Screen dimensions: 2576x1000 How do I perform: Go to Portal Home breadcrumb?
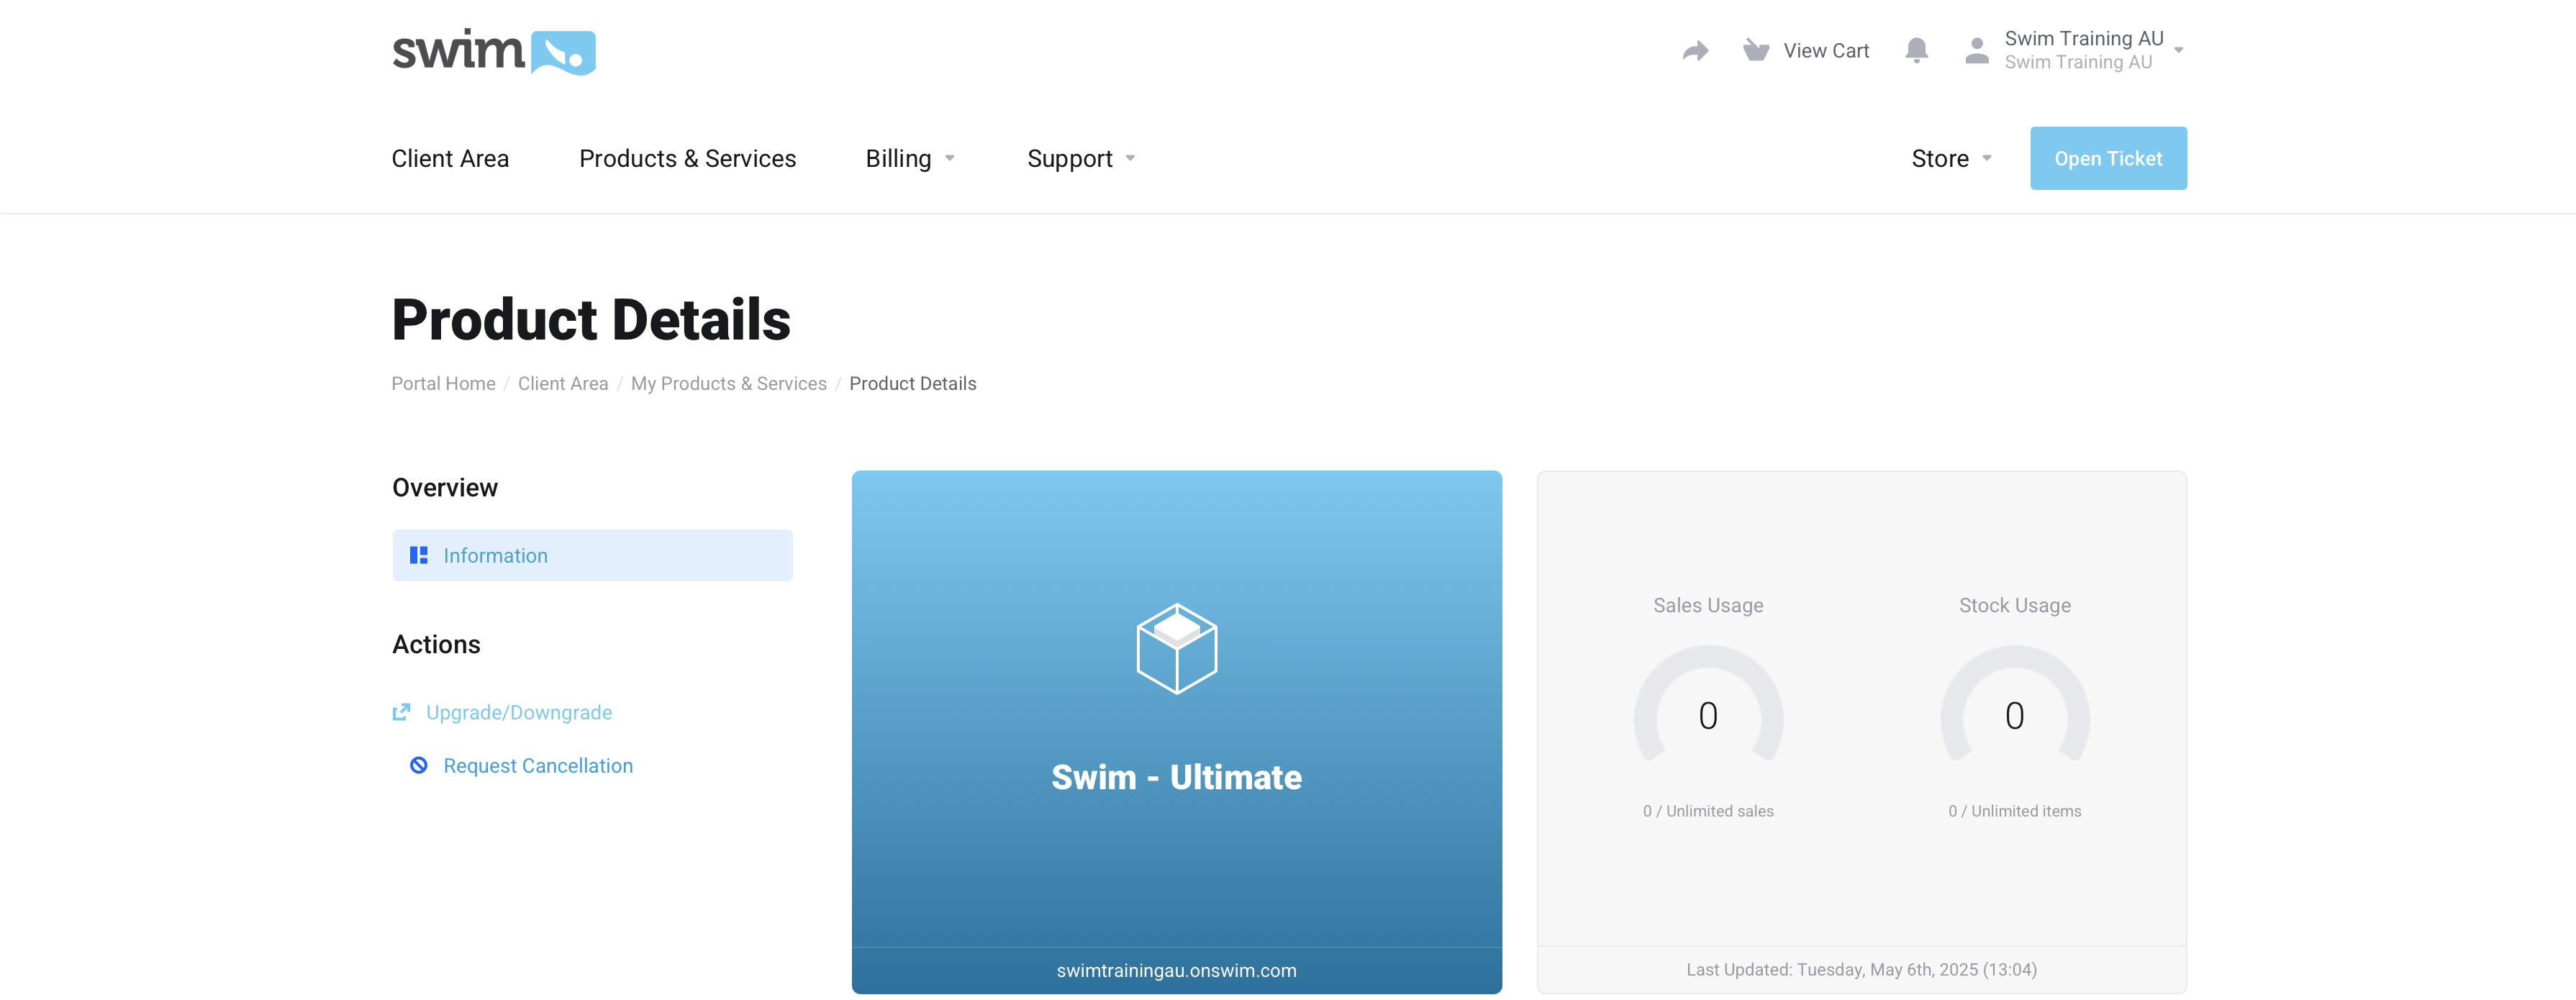point(443,383)
